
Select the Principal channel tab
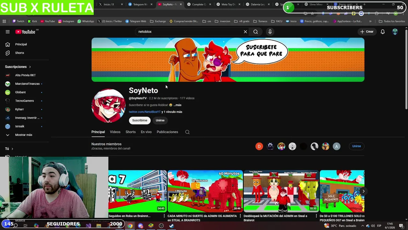coord(98,132)
